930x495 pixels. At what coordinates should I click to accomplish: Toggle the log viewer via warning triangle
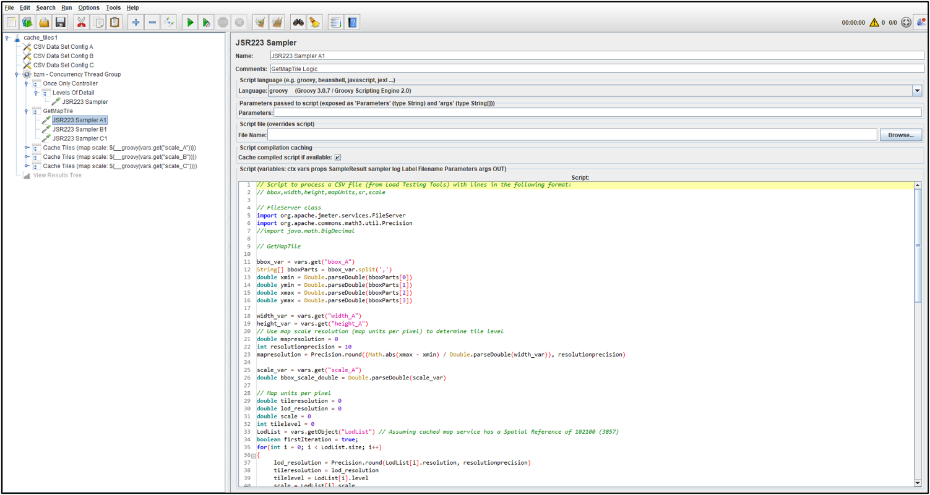click(874, 22)
